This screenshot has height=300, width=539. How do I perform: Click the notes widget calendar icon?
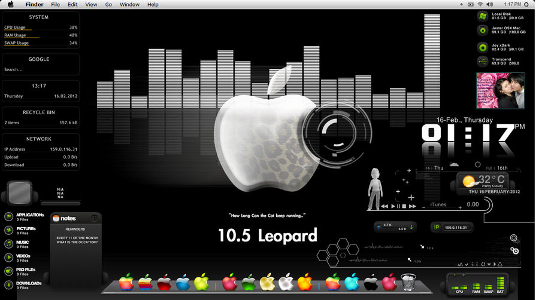56,218
